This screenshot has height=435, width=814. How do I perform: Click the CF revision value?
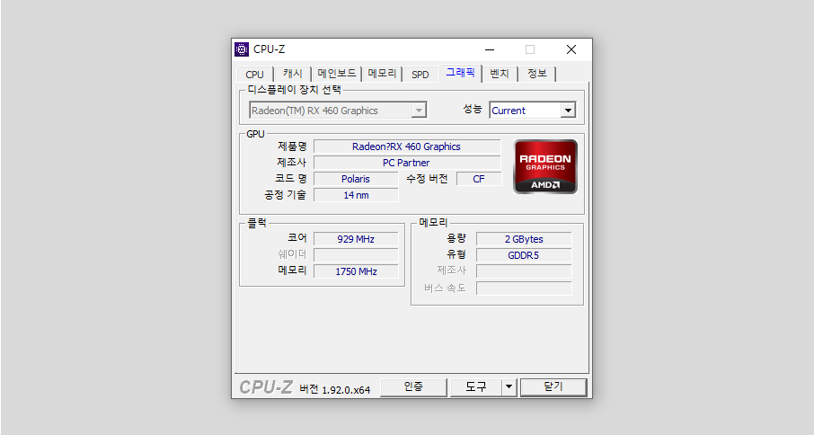pyautogui.click(x=479, y=179)
